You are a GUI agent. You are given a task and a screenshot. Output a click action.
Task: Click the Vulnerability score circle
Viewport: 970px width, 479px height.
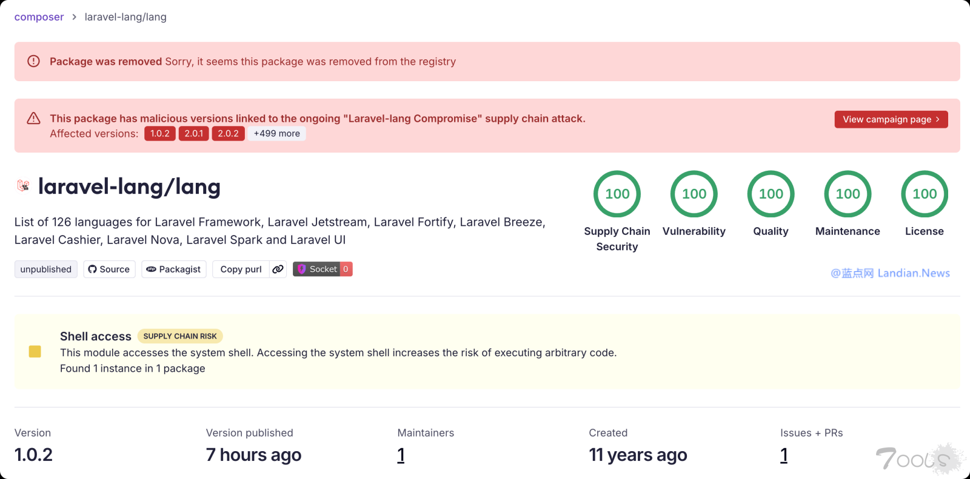(694, 194)
